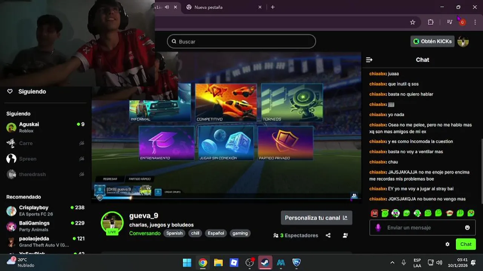Viewport: 483px width, 271px height.
Task: Open Chrome three-dot menu
Action: pos(475,22)
